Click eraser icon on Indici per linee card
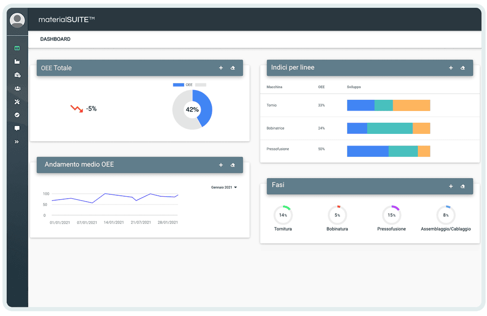The width and height of the screenshot is (487, 316). 463,68
